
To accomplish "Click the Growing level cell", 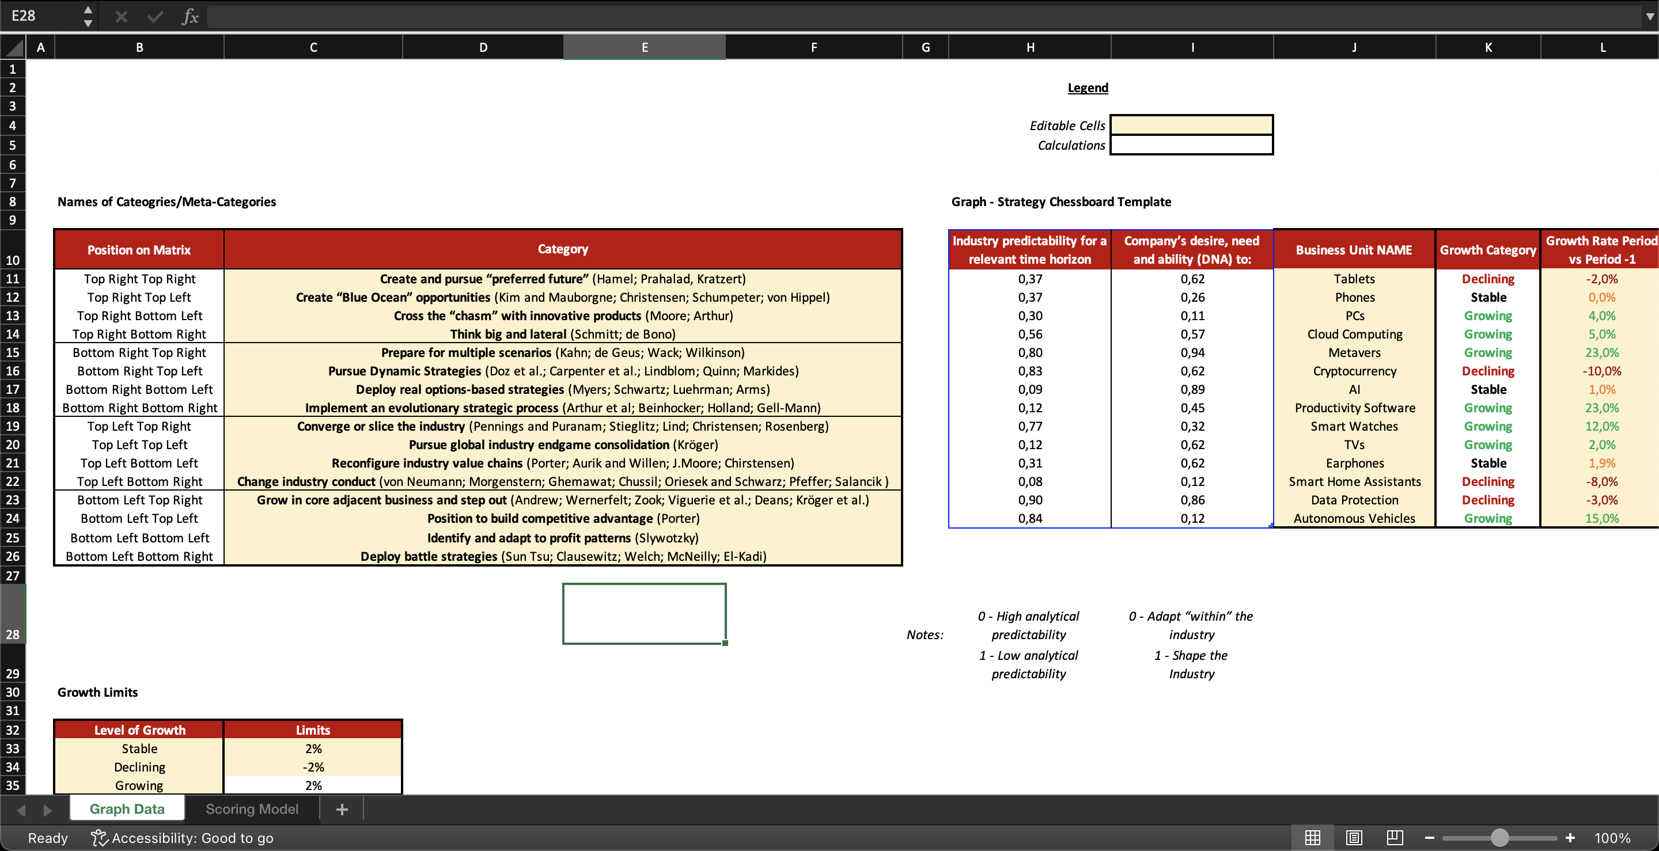I will tap(139, 785).
